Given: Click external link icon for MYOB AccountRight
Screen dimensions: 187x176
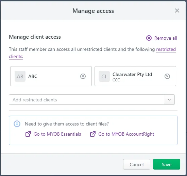Looking at the screenshot, I should (x=93, y=134).
